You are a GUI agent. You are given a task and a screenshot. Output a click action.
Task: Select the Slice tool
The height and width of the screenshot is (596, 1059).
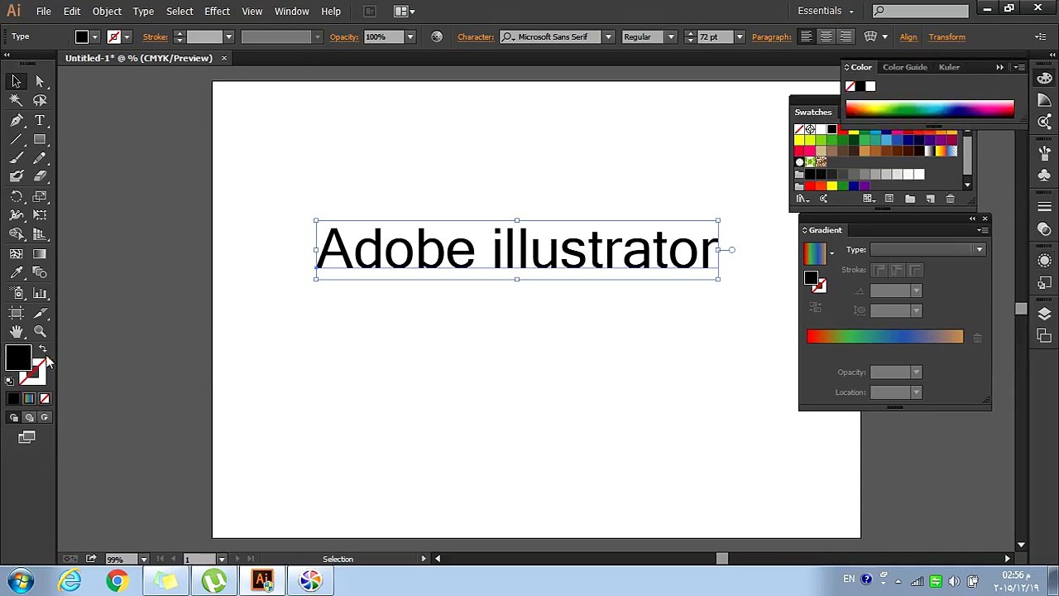40,312
